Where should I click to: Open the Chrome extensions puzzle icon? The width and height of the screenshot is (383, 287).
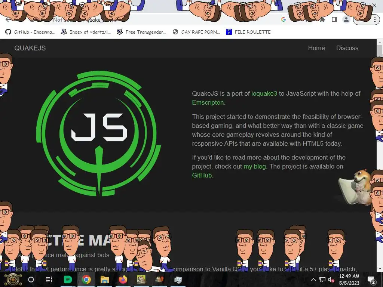click(x=322, y=19)
